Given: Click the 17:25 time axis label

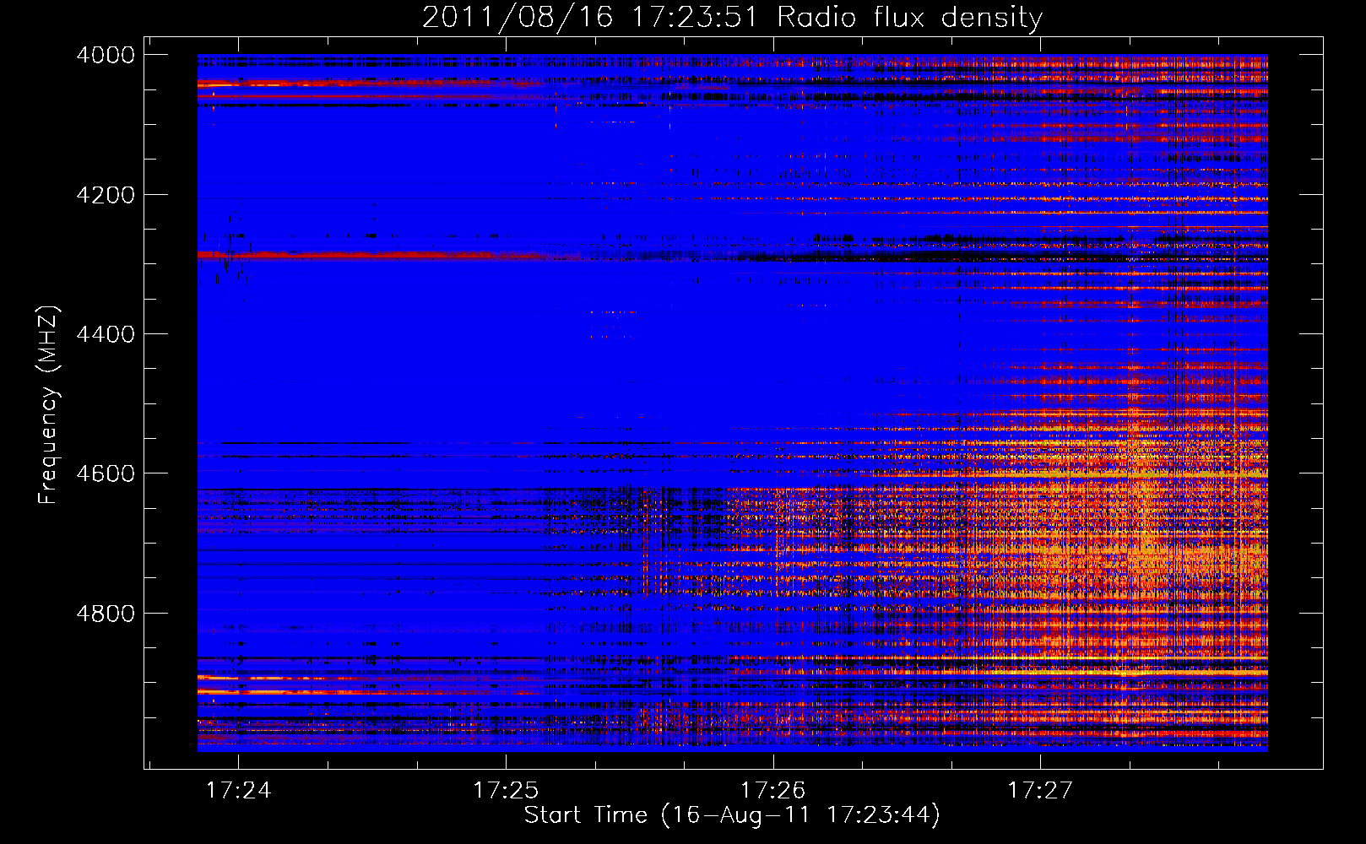Looking at the screenshot, I should 506,790.
